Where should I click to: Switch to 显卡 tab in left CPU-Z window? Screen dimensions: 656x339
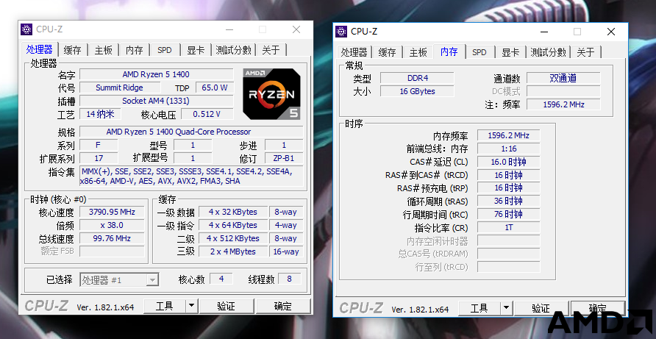(196, 50)
